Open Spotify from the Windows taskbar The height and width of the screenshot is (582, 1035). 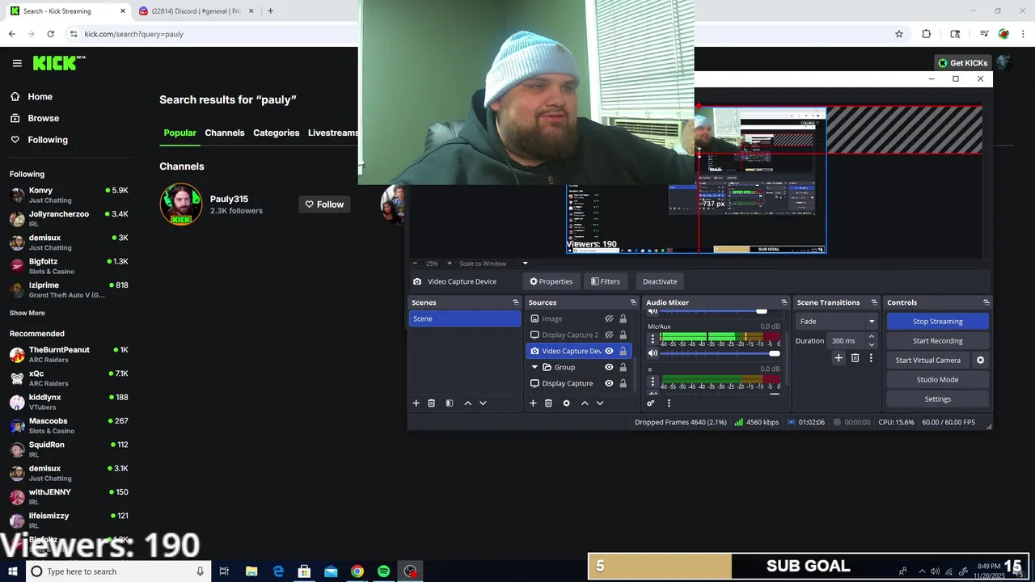383,571
